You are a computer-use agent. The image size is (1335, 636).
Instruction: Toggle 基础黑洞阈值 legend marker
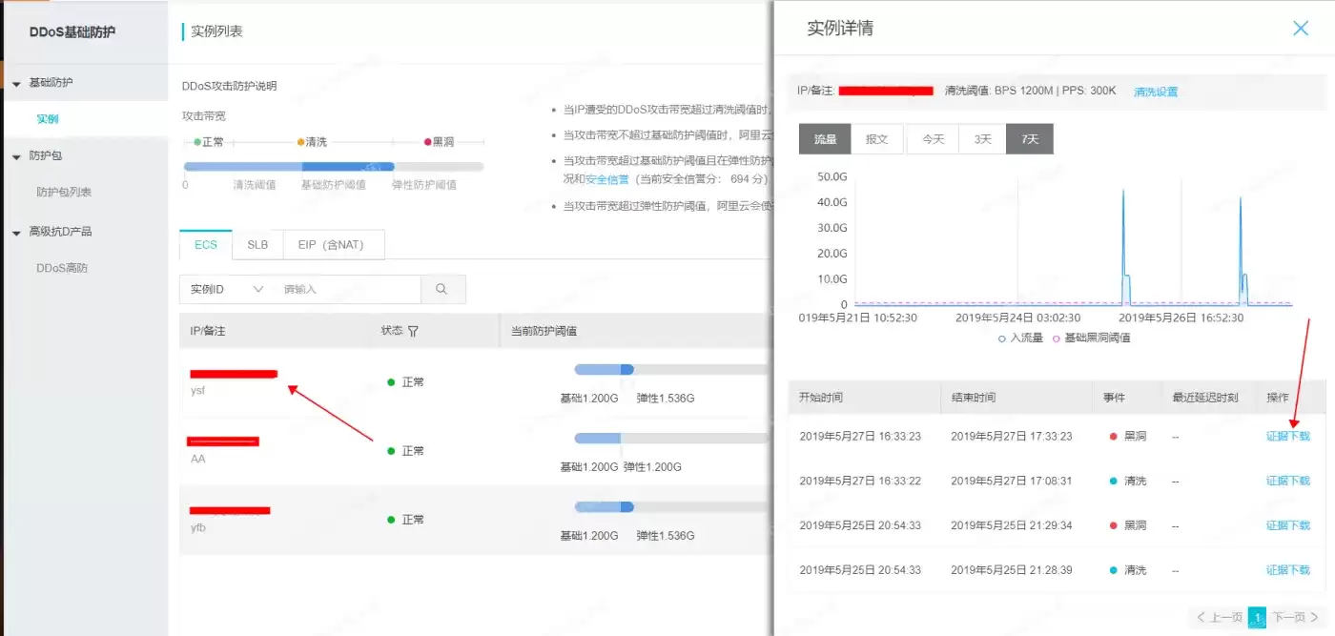click(1056, 338)
